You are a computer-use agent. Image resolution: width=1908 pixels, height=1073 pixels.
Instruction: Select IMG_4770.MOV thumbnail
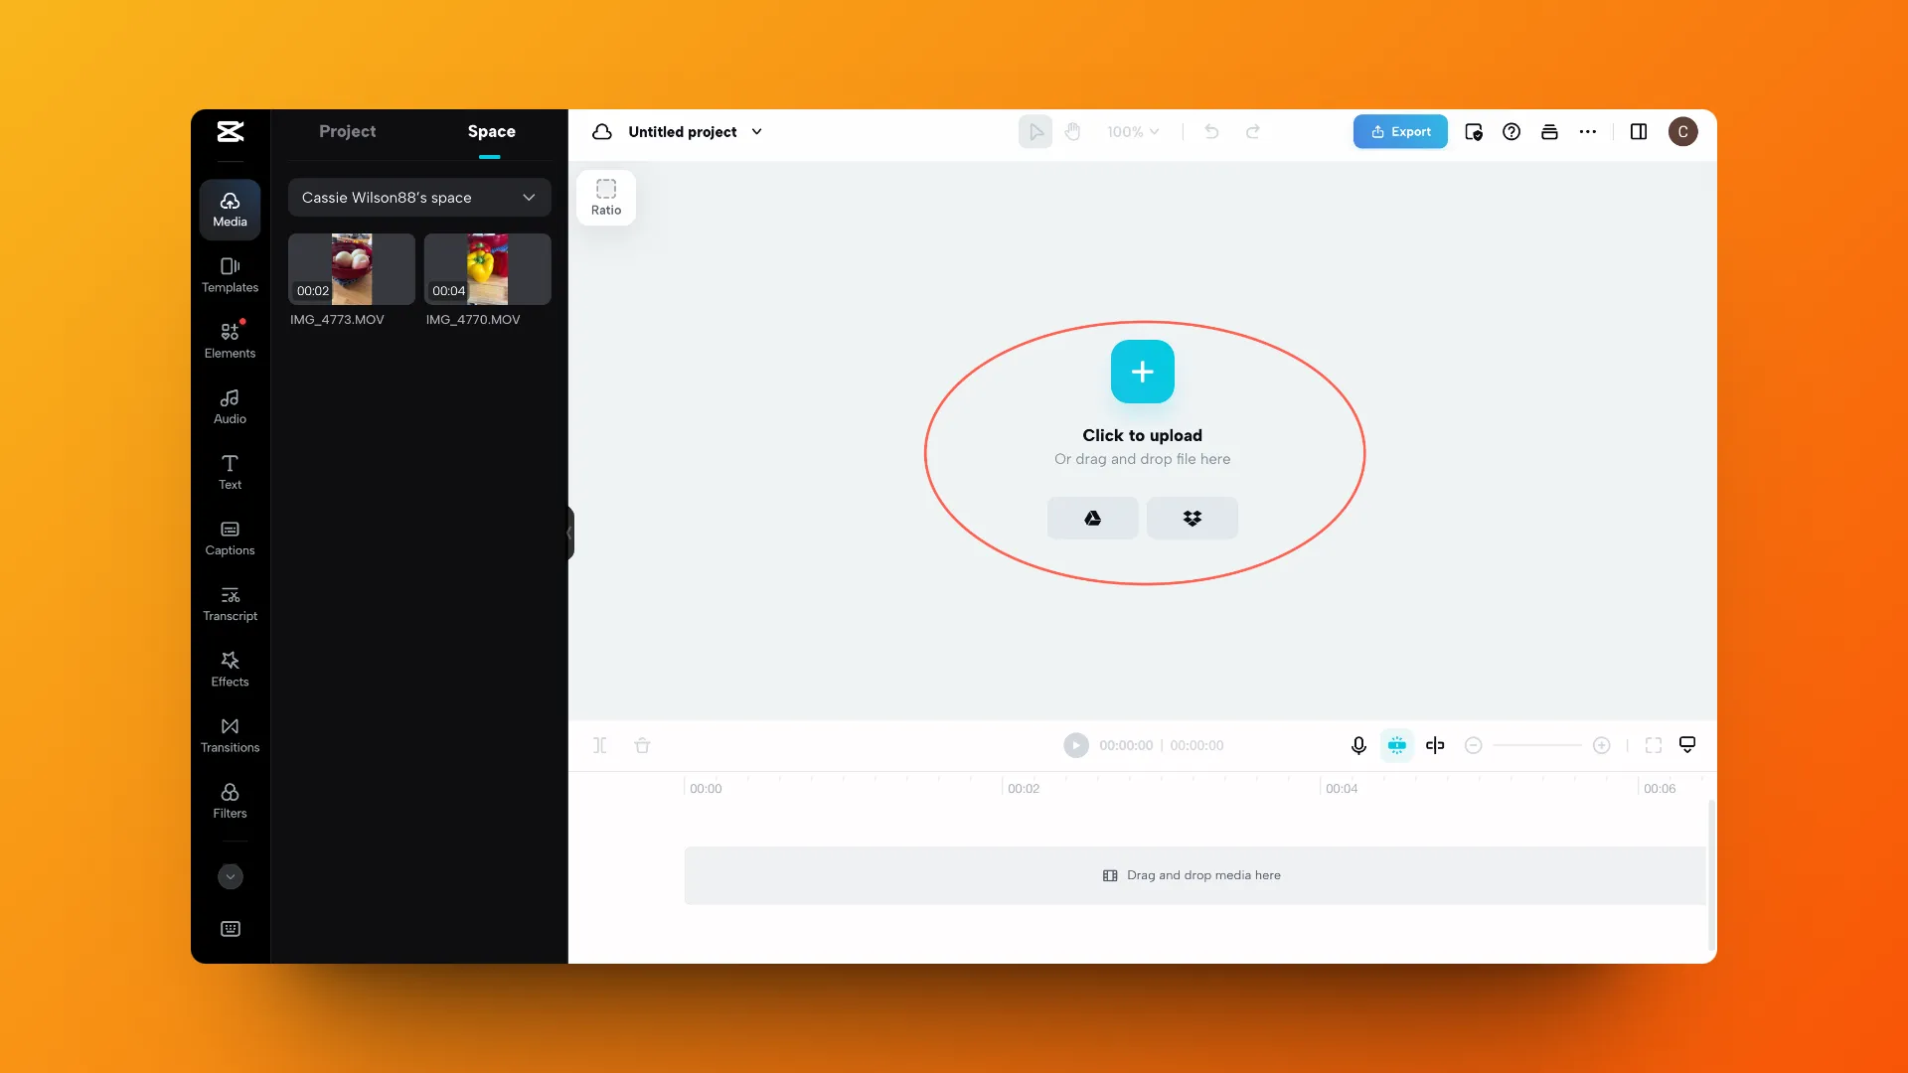tap(487, 269)
